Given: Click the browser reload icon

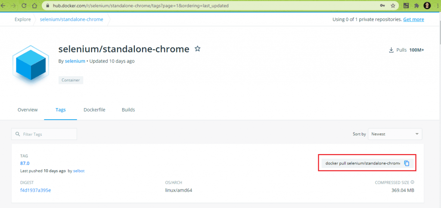Looking at the screenshot, I should (23, 6).
